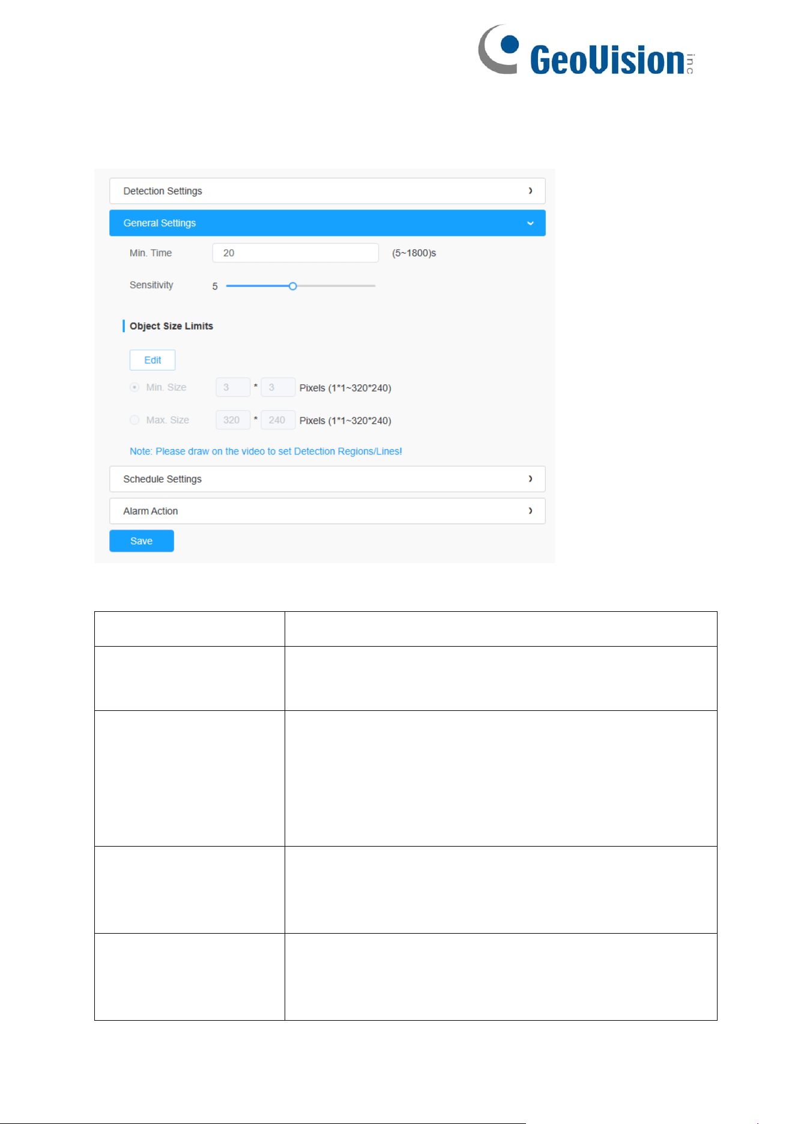Click the Max. Size width field showing 320
This screenshot has width=795, height=1124.
click(233, 420)
